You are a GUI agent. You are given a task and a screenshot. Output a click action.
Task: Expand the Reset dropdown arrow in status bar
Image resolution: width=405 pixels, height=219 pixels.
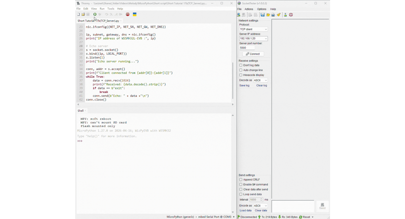[313, 217]
